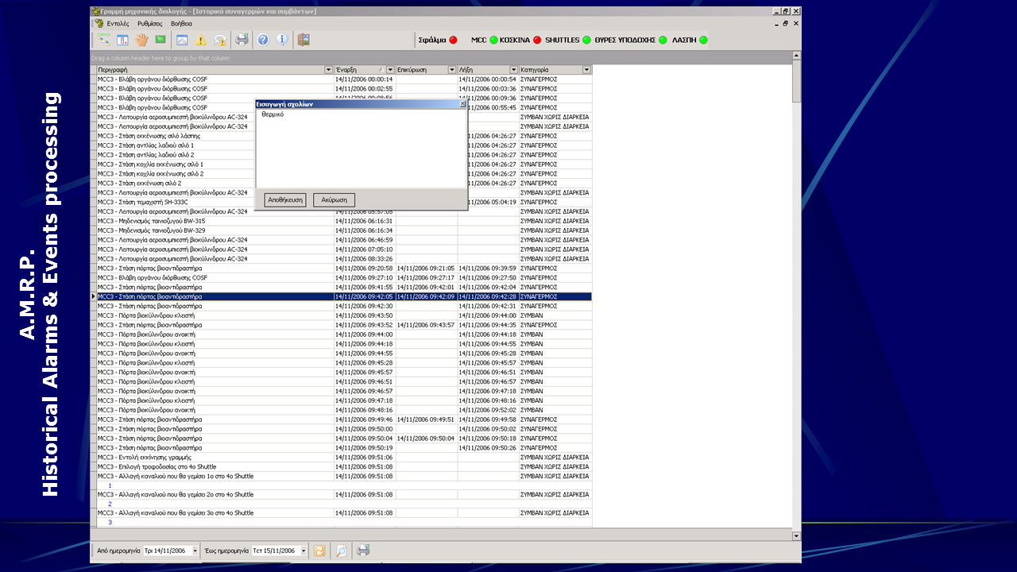Click the hand icon in the toolbar
This screenshot has height=572, width=1017.
141,40
